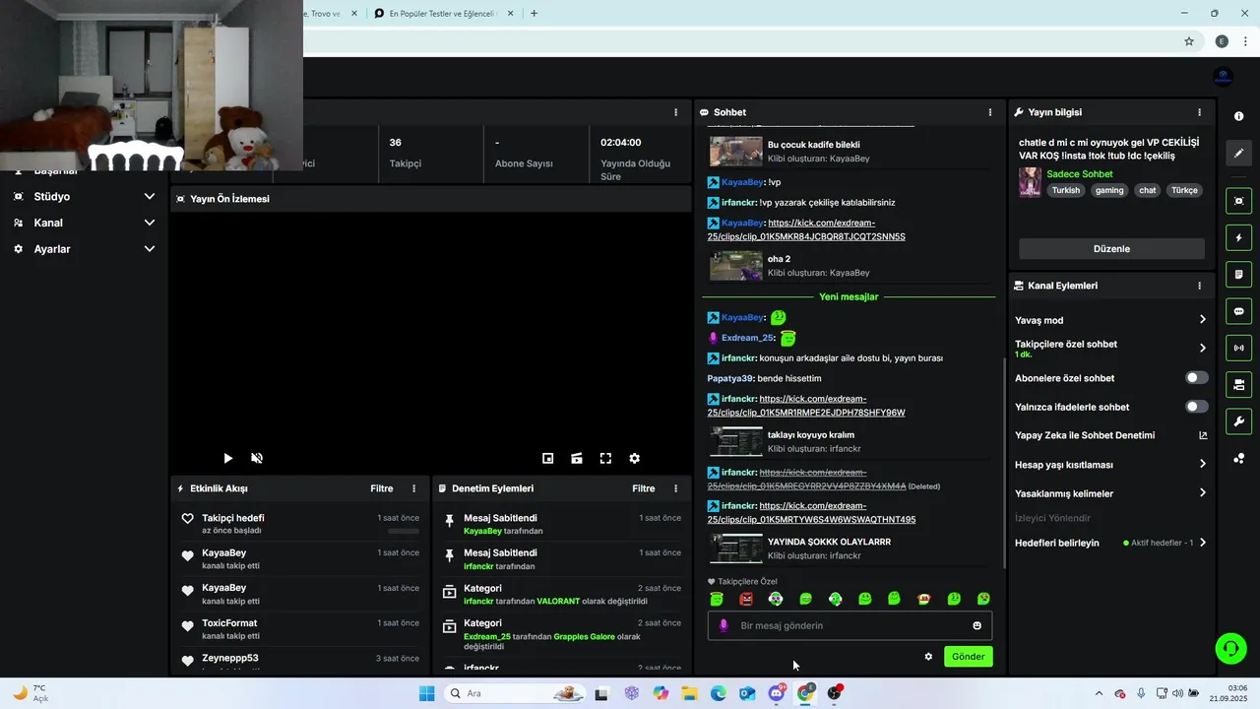Toggle stream preview panel from right sidebar
This screenshot has height=709, width=1260.
tap(1238, 201)
